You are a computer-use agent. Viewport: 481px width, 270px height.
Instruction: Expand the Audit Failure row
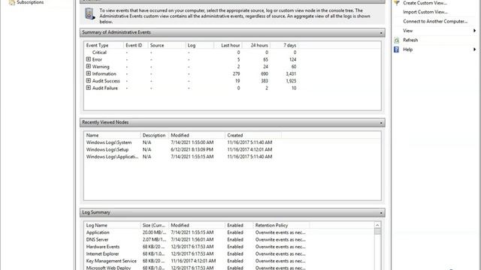coord(89,88)
